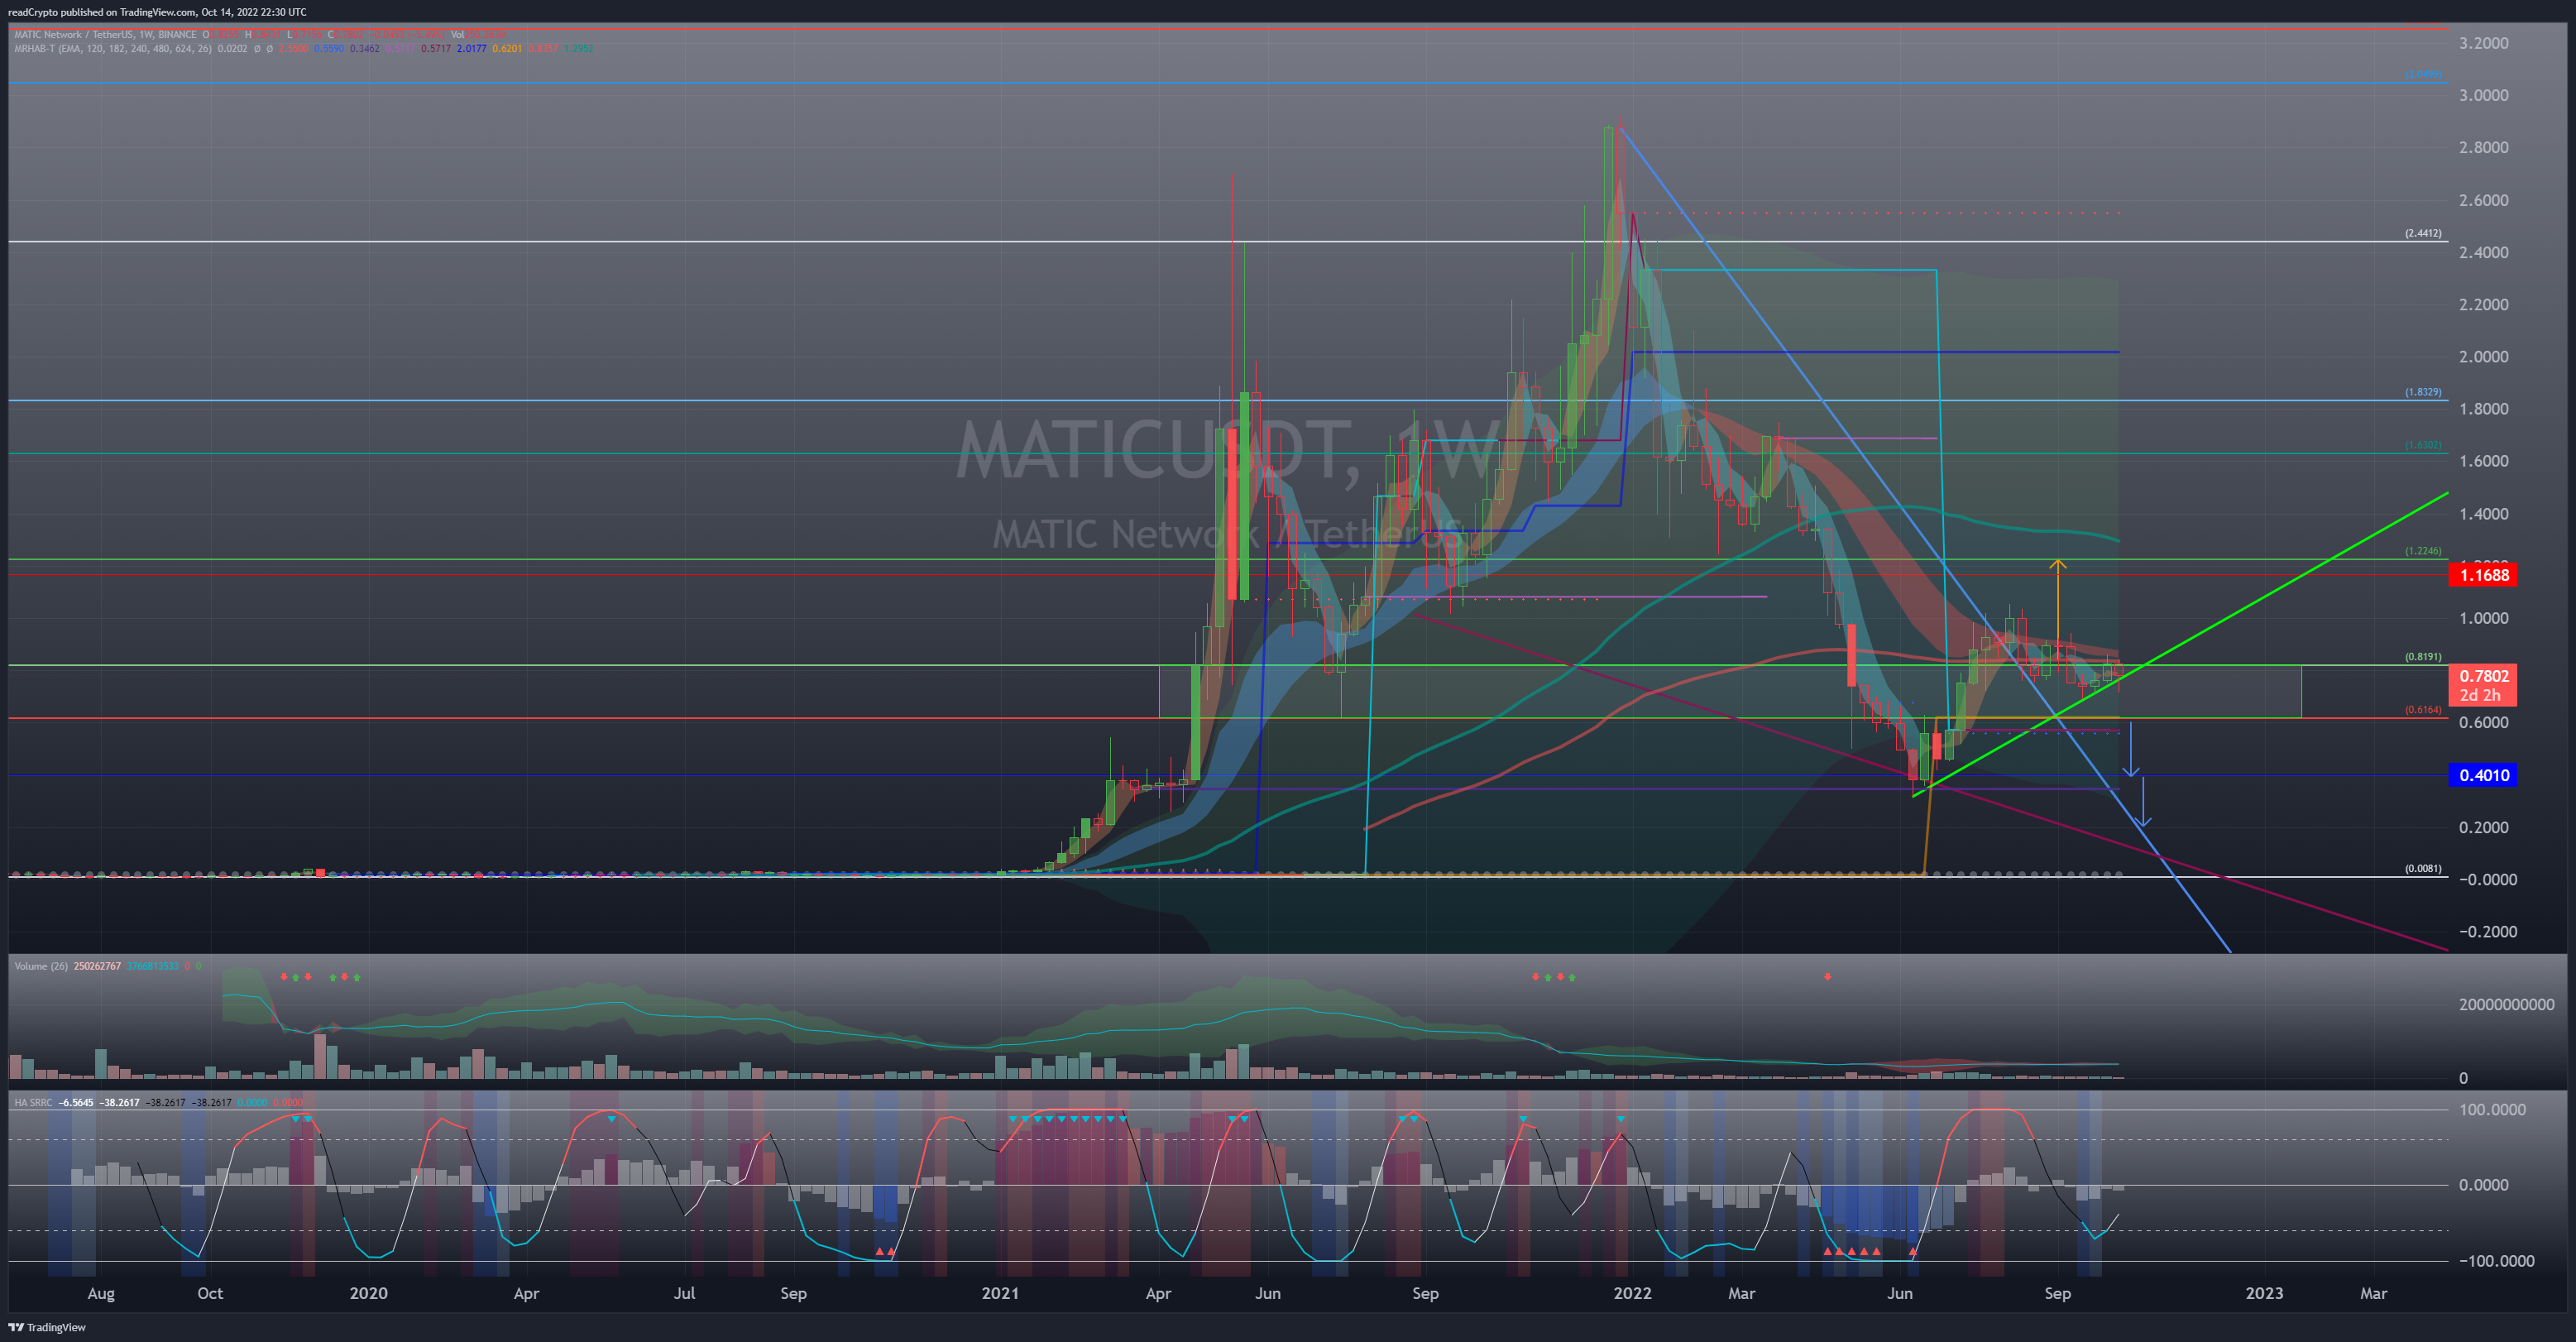
Task: Select the MRHAB-T EMA indicator legend
Action: pyautogui.click(x=113, y=48)
